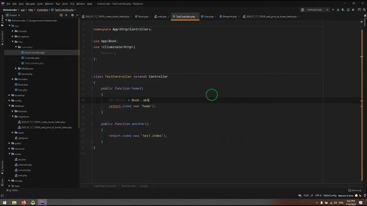Image resolution: width=367 pixels, height=206 pixels.
Task: Select Controller.php in project tree
Action: [32, 58]
